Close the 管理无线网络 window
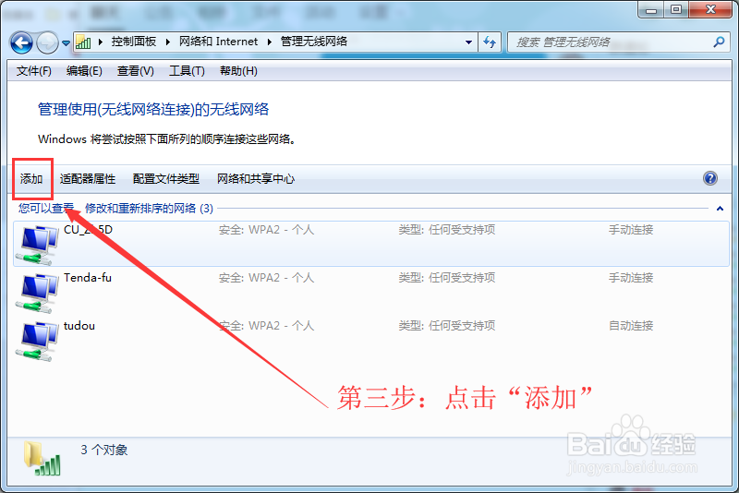 tap(710, 9)
